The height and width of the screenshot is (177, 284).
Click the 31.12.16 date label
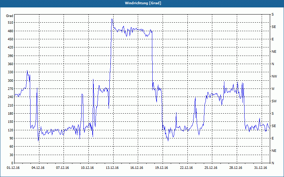click(x=261, y=168)
